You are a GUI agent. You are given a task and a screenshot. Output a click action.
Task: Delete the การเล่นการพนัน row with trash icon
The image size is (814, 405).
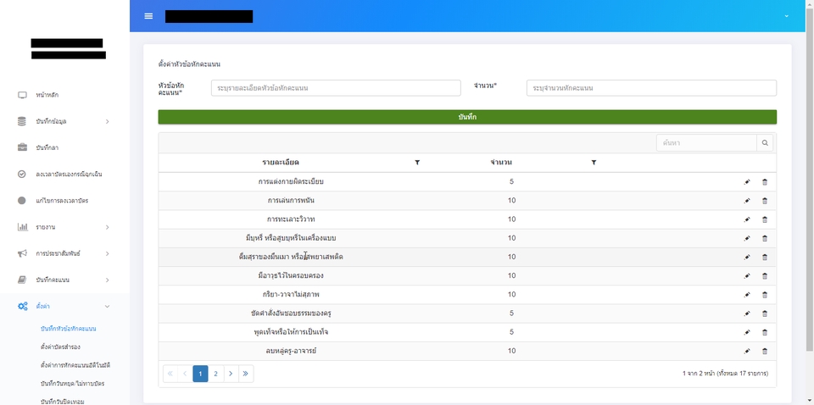click(x=765, y=201)
